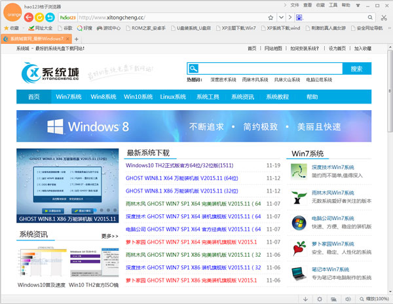Expand hidden bookmarks overflow chevron
This screenshot has height=304, width=393.
[390, 28]
